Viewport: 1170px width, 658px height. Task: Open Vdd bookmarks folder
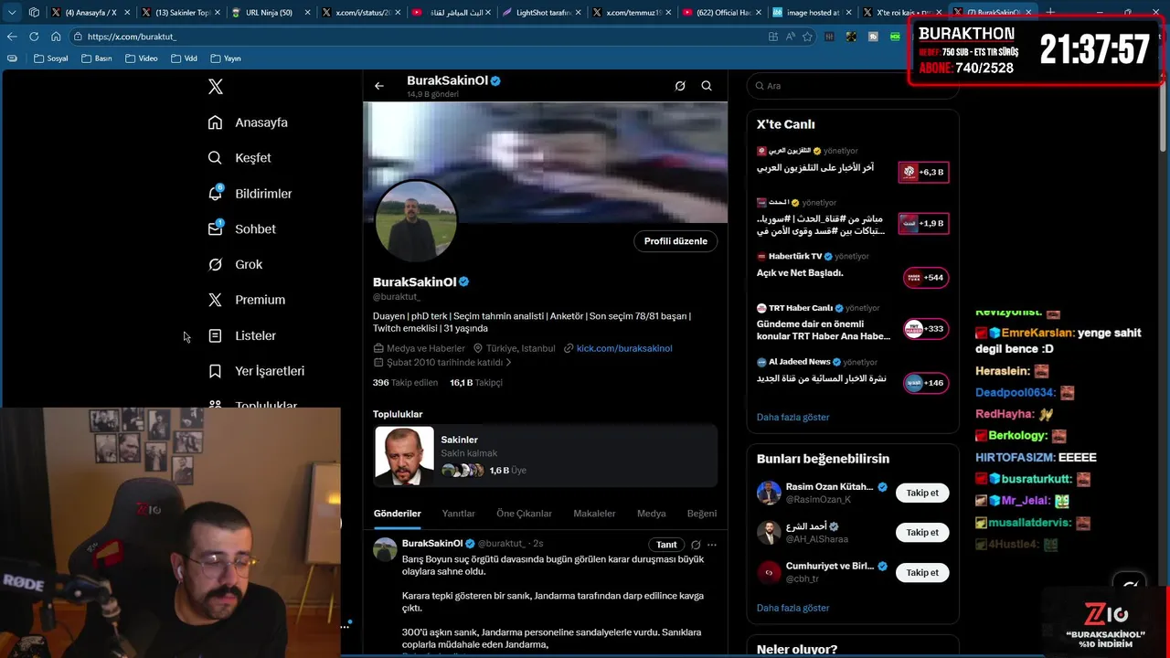pos(184,58)
